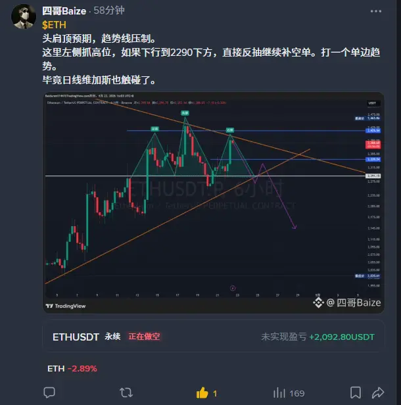Open the ETHUSDT chart image
Image resolution: width=401 pixels, height=405 pixels.
pos(214,202)
